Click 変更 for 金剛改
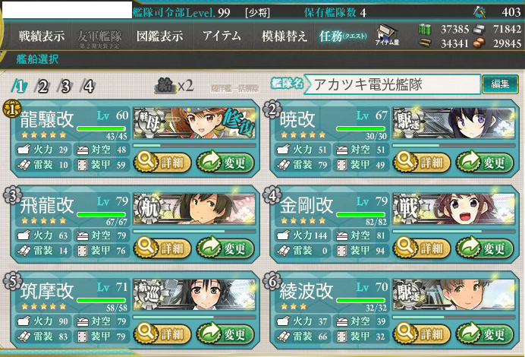Image resolution: width=525 pixels, height=357 pixels. [x=485, y=248]
